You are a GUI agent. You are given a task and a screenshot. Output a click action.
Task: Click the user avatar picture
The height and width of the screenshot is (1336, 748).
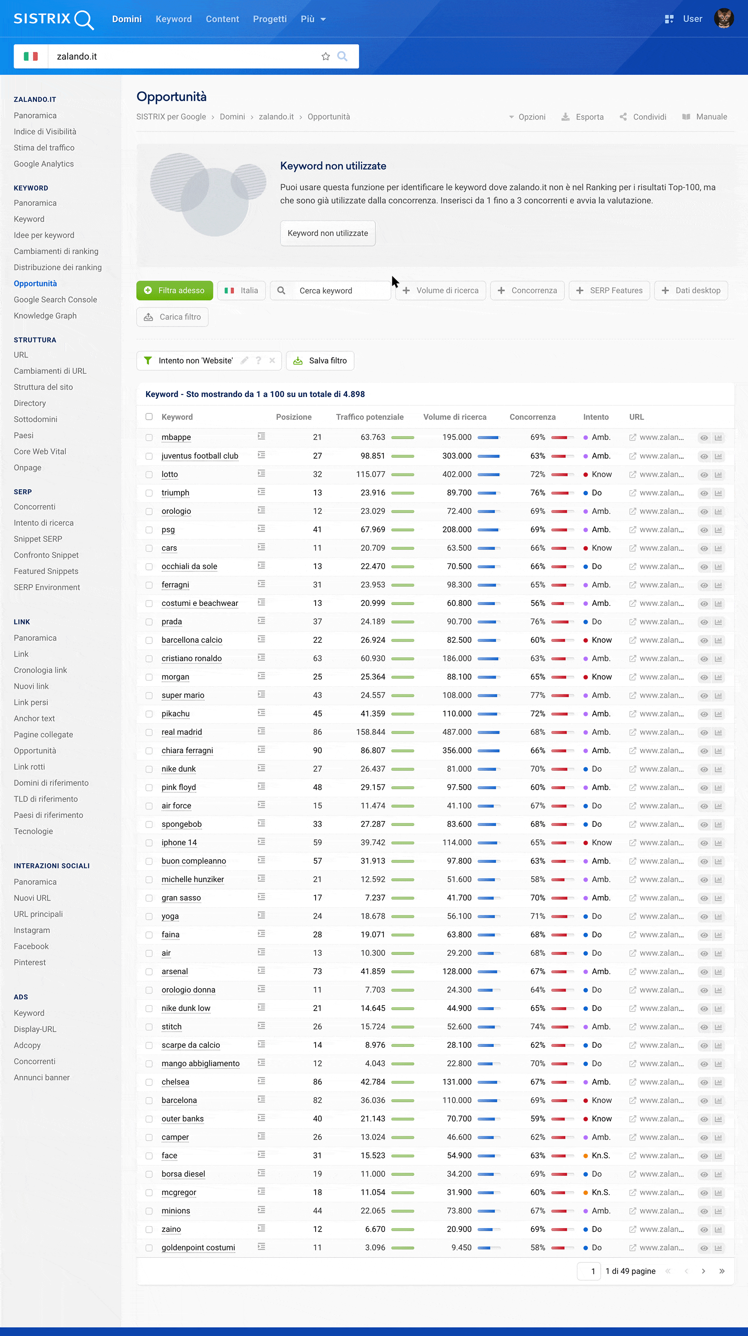723,19
